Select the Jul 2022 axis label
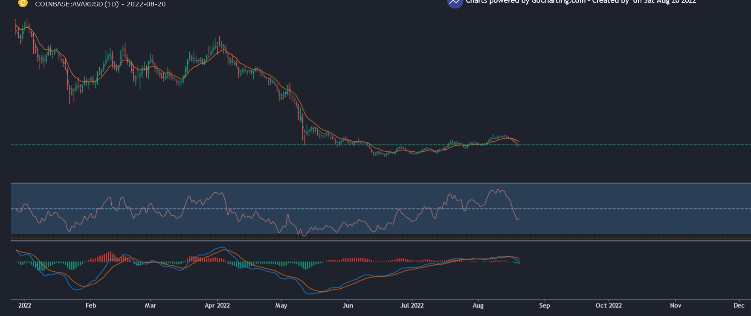 coord(412,305)
